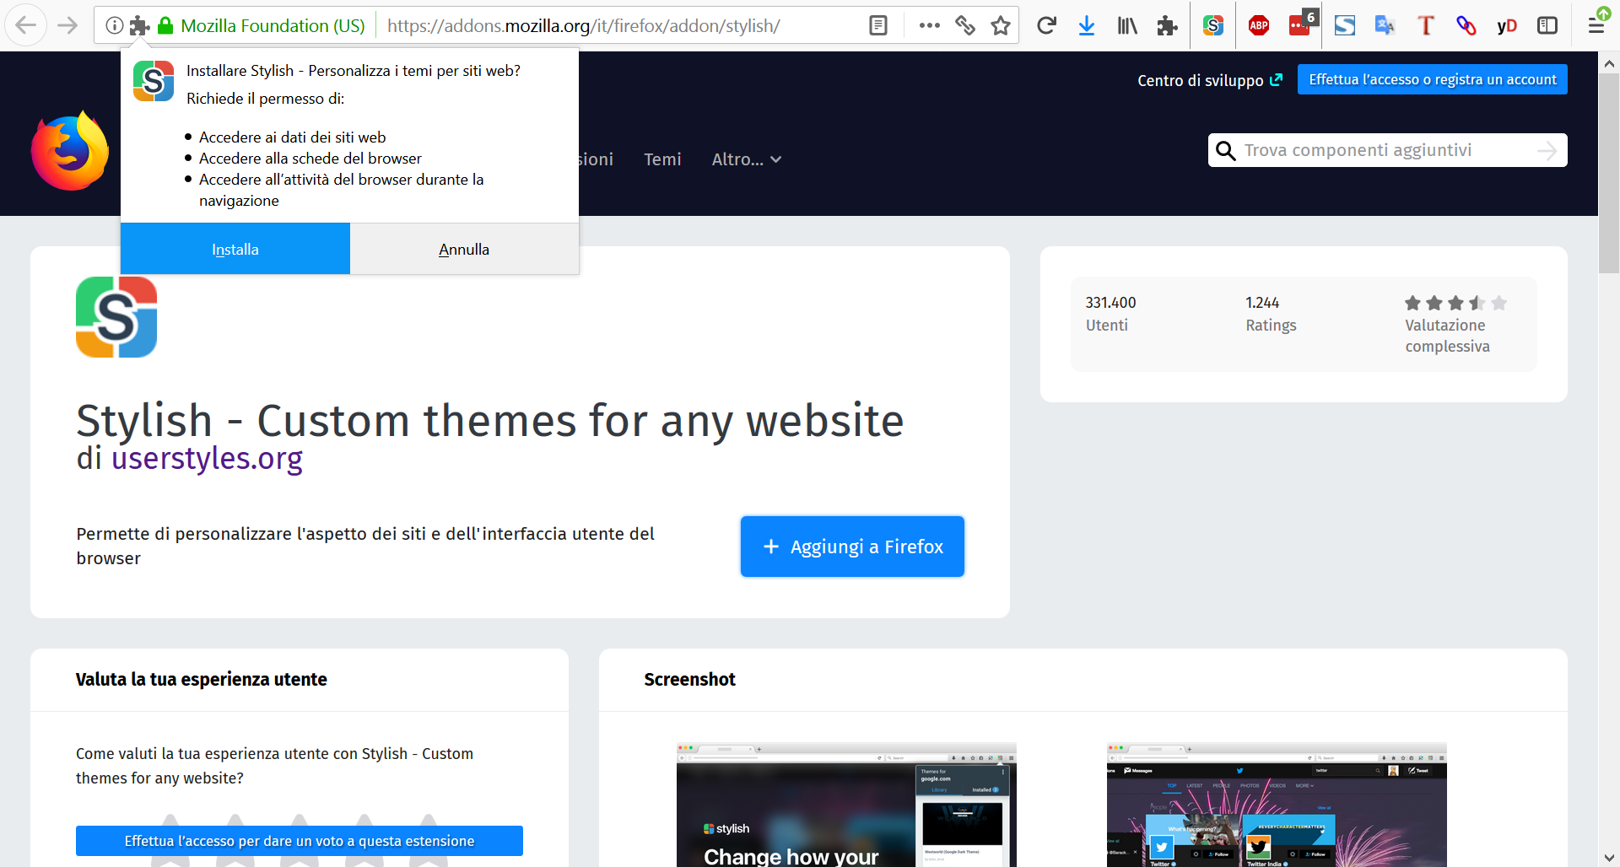Click the Aggiungi a Firefox button
The width and height of the screenshot is (1620, 867).
click(852, 547)
